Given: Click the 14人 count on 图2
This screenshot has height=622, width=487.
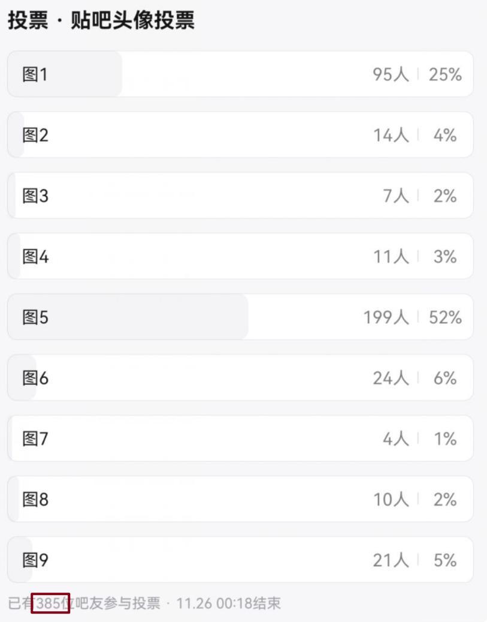Looking at the screenshot, I should pos(391,135).
